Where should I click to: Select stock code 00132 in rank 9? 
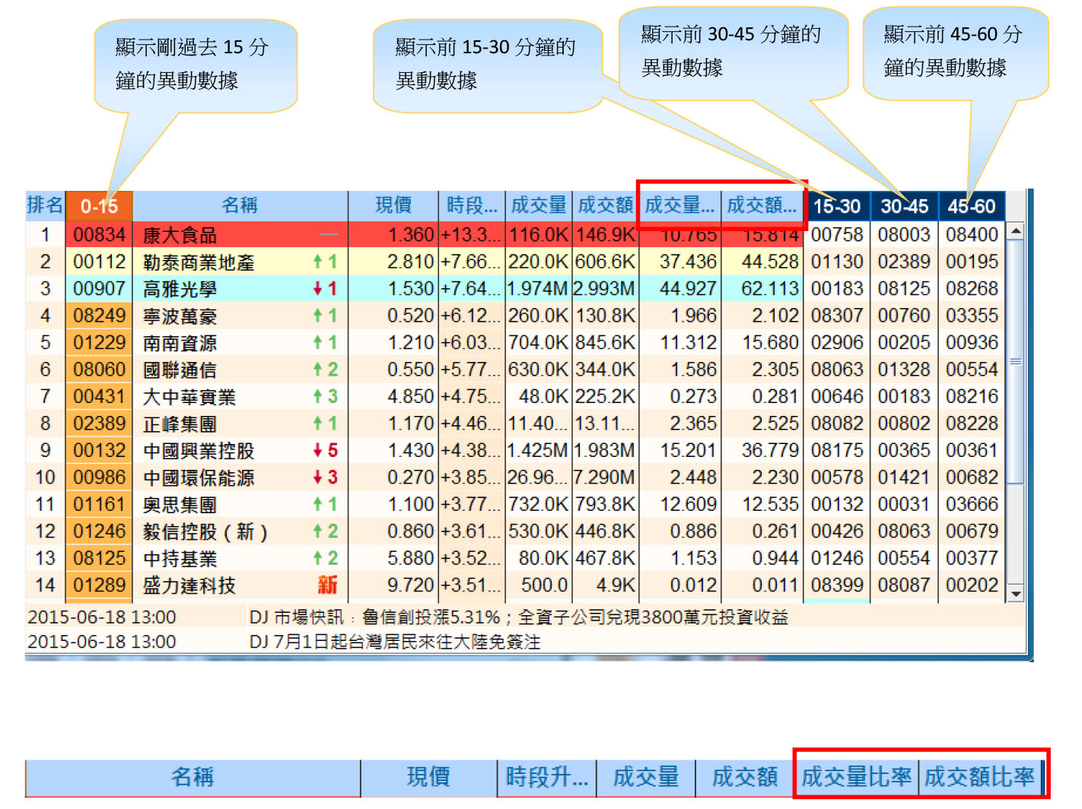(99, 451)
